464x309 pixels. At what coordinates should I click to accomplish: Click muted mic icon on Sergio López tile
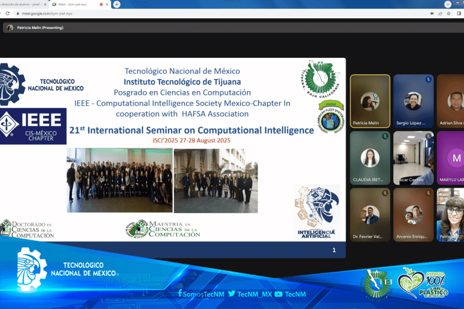pyautogui.click(x=428, y=79)
